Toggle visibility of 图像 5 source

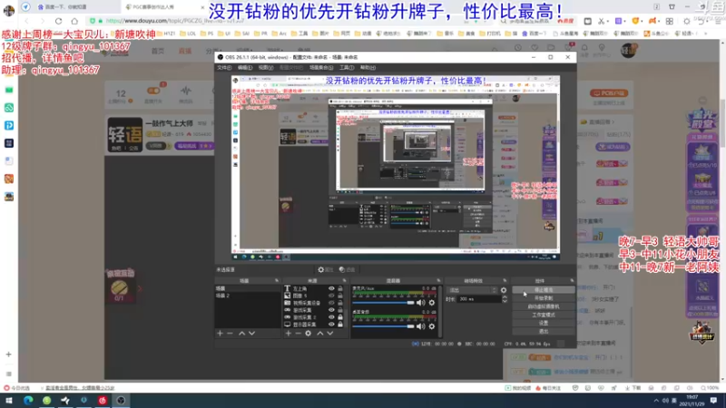click(331, 296)
